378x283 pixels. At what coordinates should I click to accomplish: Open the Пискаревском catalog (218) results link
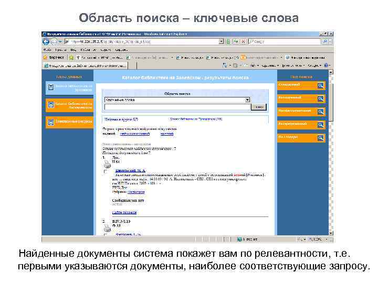[x=196, y=119]
